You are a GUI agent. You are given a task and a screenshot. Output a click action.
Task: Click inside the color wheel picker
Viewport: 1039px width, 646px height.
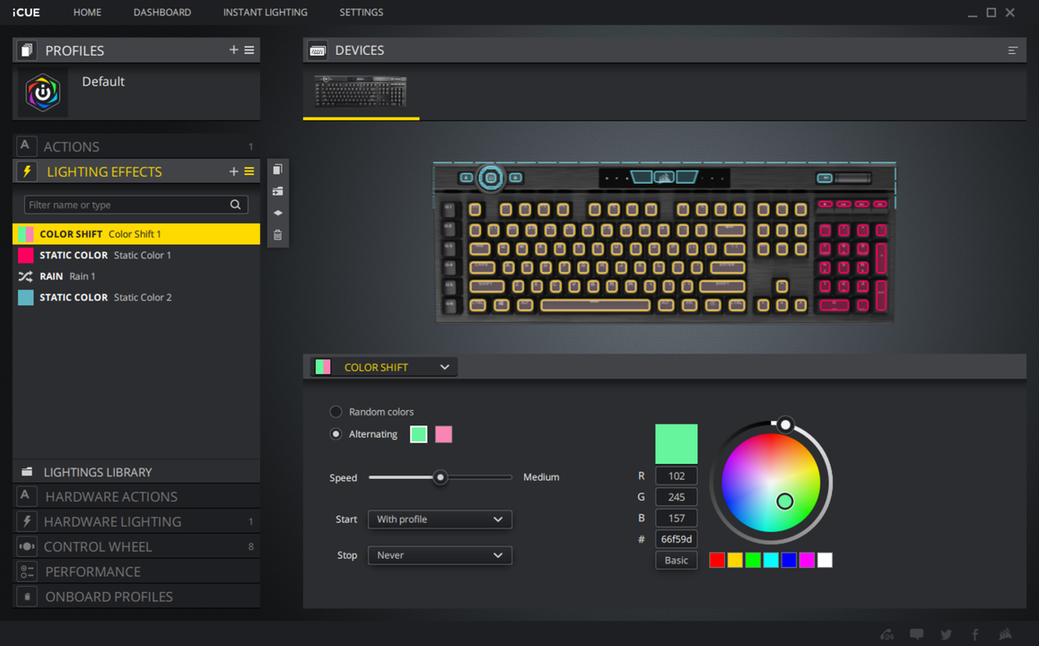[x=771, y=483]
